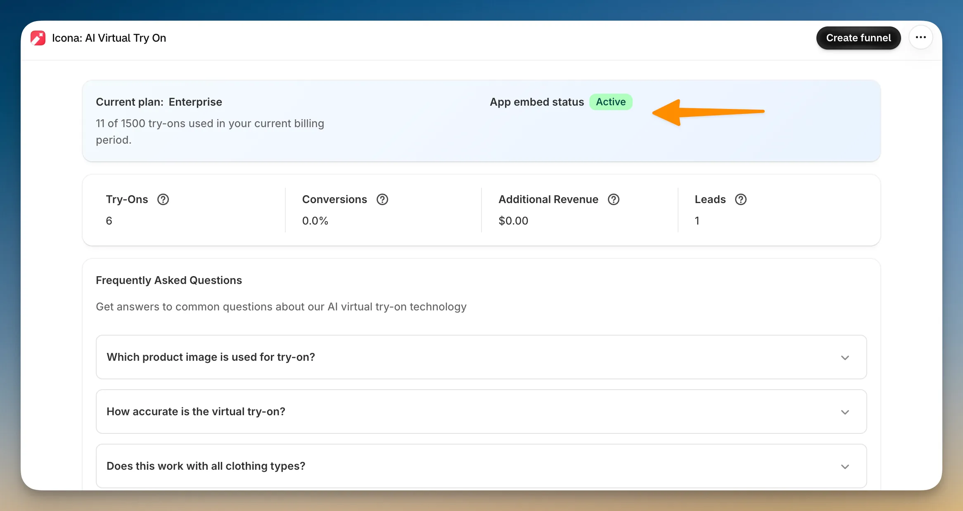Click 'Current plan: Enterprise' text
This screenshot has width=963, height=511.
[x=159, y=102]
